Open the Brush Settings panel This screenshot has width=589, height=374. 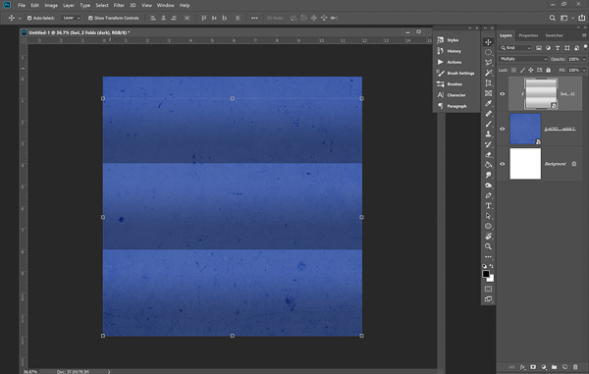(455, 74)
